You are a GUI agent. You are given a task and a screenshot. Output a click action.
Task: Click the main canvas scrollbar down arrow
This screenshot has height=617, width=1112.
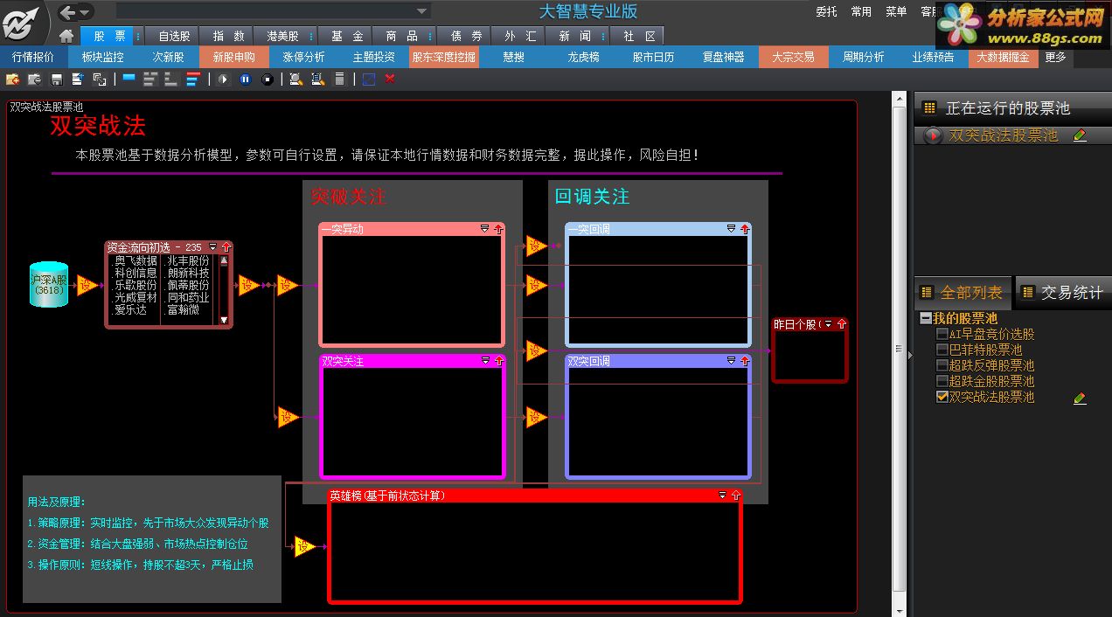[x=899, y=609]
